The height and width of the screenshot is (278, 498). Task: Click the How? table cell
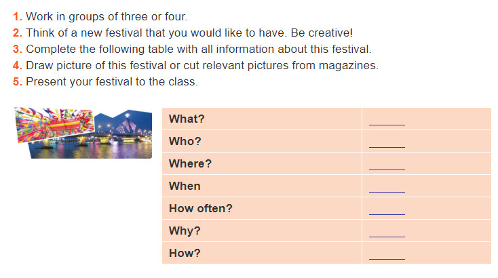pyautogui.click(x=262, y=253)
